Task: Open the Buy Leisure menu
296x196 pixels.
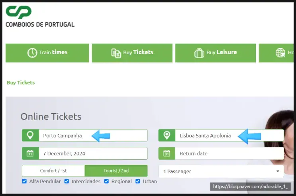Action: click(x=216, y=53)
